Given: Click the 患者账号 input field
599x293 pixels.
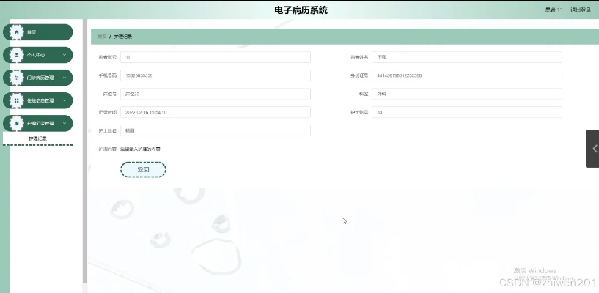Looking at the screenshot, I should click(x=216, y=57).
